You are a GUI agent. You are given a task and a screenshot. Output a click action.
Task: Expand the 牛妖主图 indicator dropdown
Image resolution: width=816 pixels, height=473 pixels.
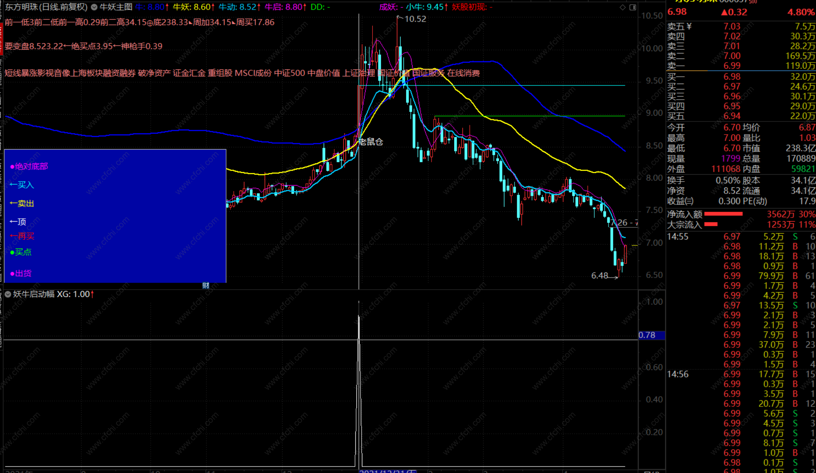[94, 7]
